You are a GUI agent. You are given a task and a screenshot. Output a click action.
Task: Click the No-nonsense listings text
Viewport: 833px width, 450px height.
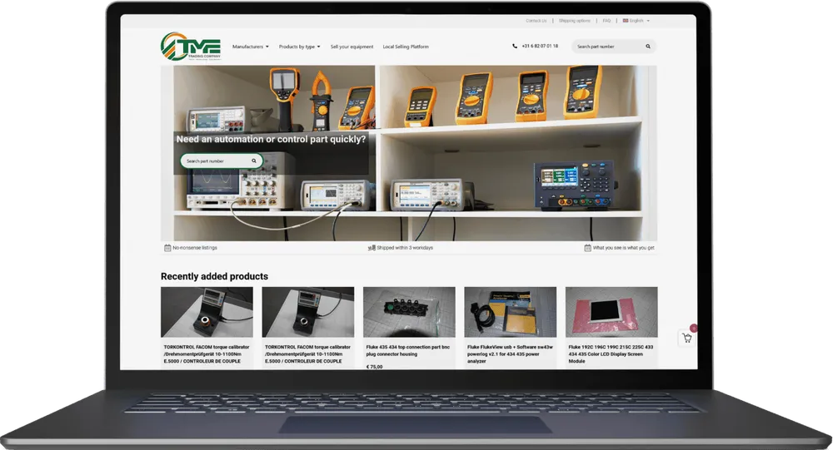(x=195, y=248)
